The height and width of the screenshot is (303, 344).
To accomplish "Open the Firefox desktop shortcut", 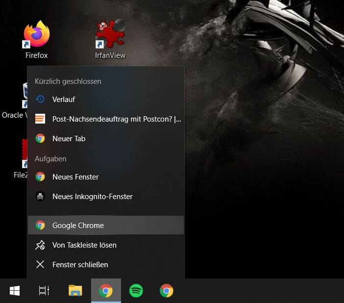I will click(x=37, y=40).
